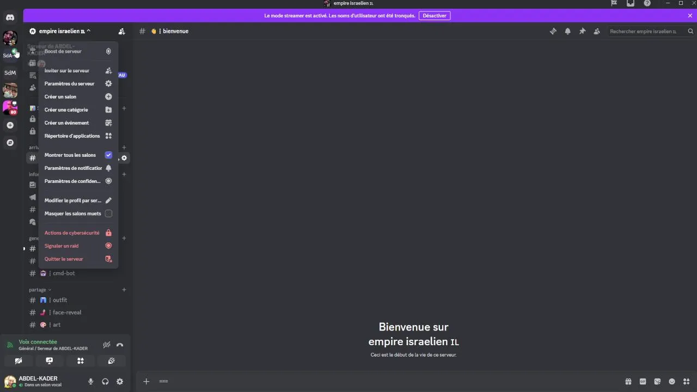The width and height of the screenshot is (697, 392).
Task: Choose Quitter le serveur
Action: point(78,259)
